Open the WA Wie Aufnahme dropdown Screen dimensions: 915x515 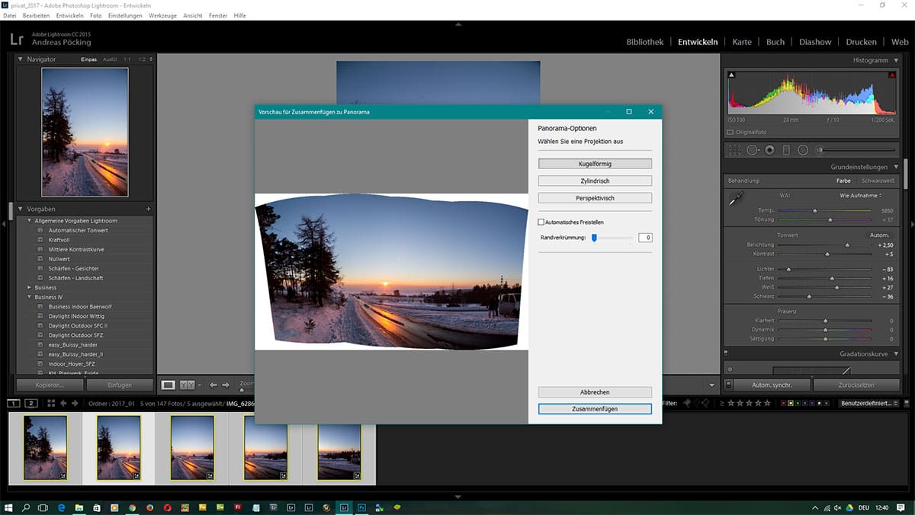pos(862,196)
